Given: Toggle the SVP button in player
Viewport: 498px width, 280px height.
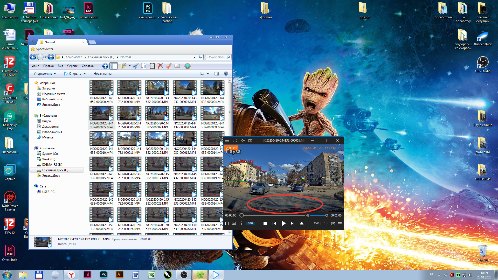Looking at the screenshot, I should tap(316, 223).
